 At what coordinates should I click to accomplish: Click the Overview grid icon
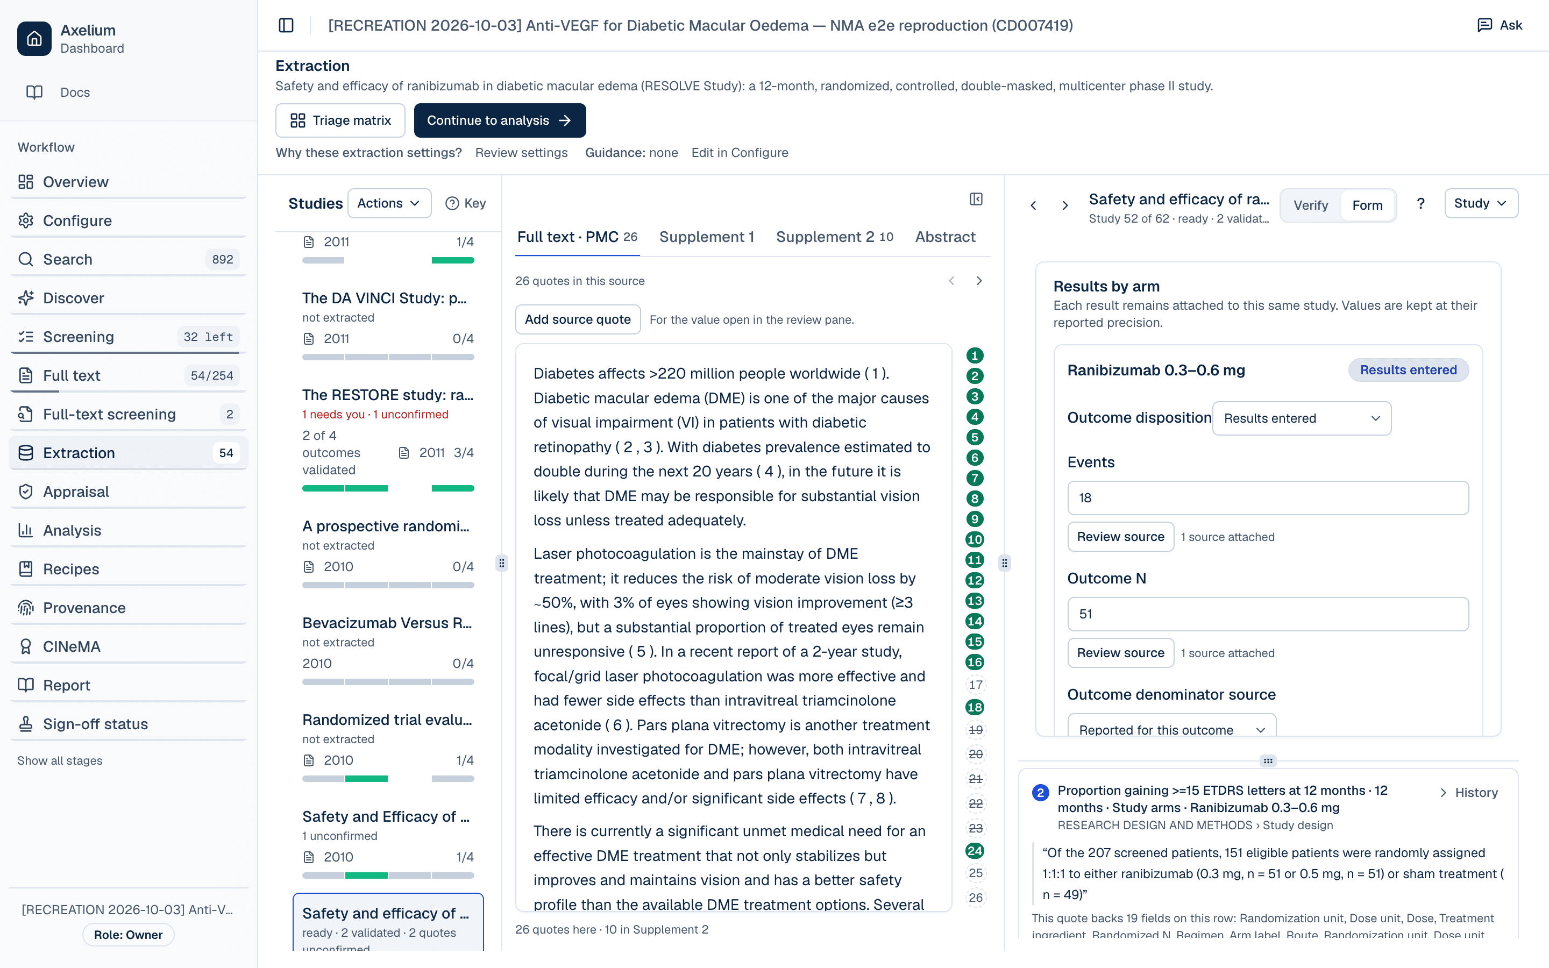point(26,182)
